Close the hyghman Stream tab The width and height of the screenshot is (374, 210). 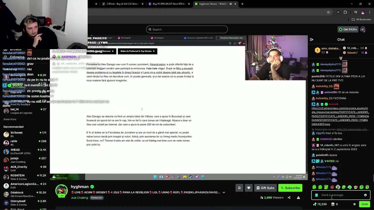[235, 4]
